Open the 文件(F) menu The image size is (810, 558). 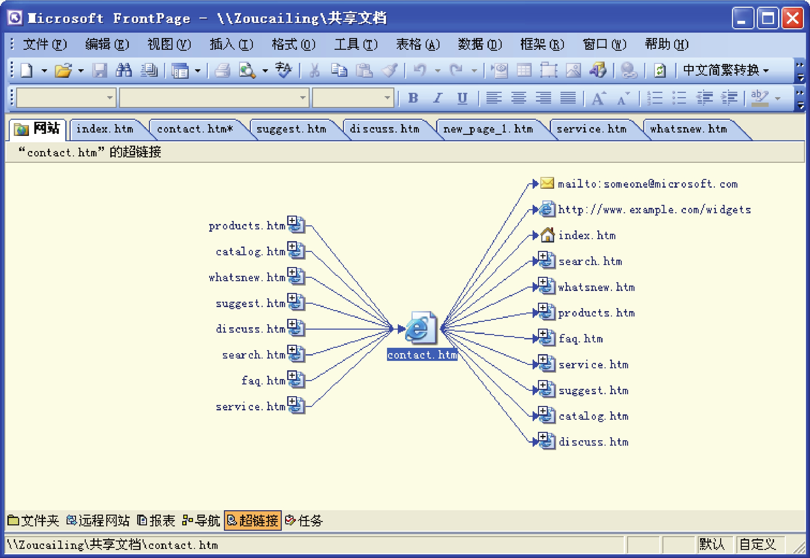45,44
